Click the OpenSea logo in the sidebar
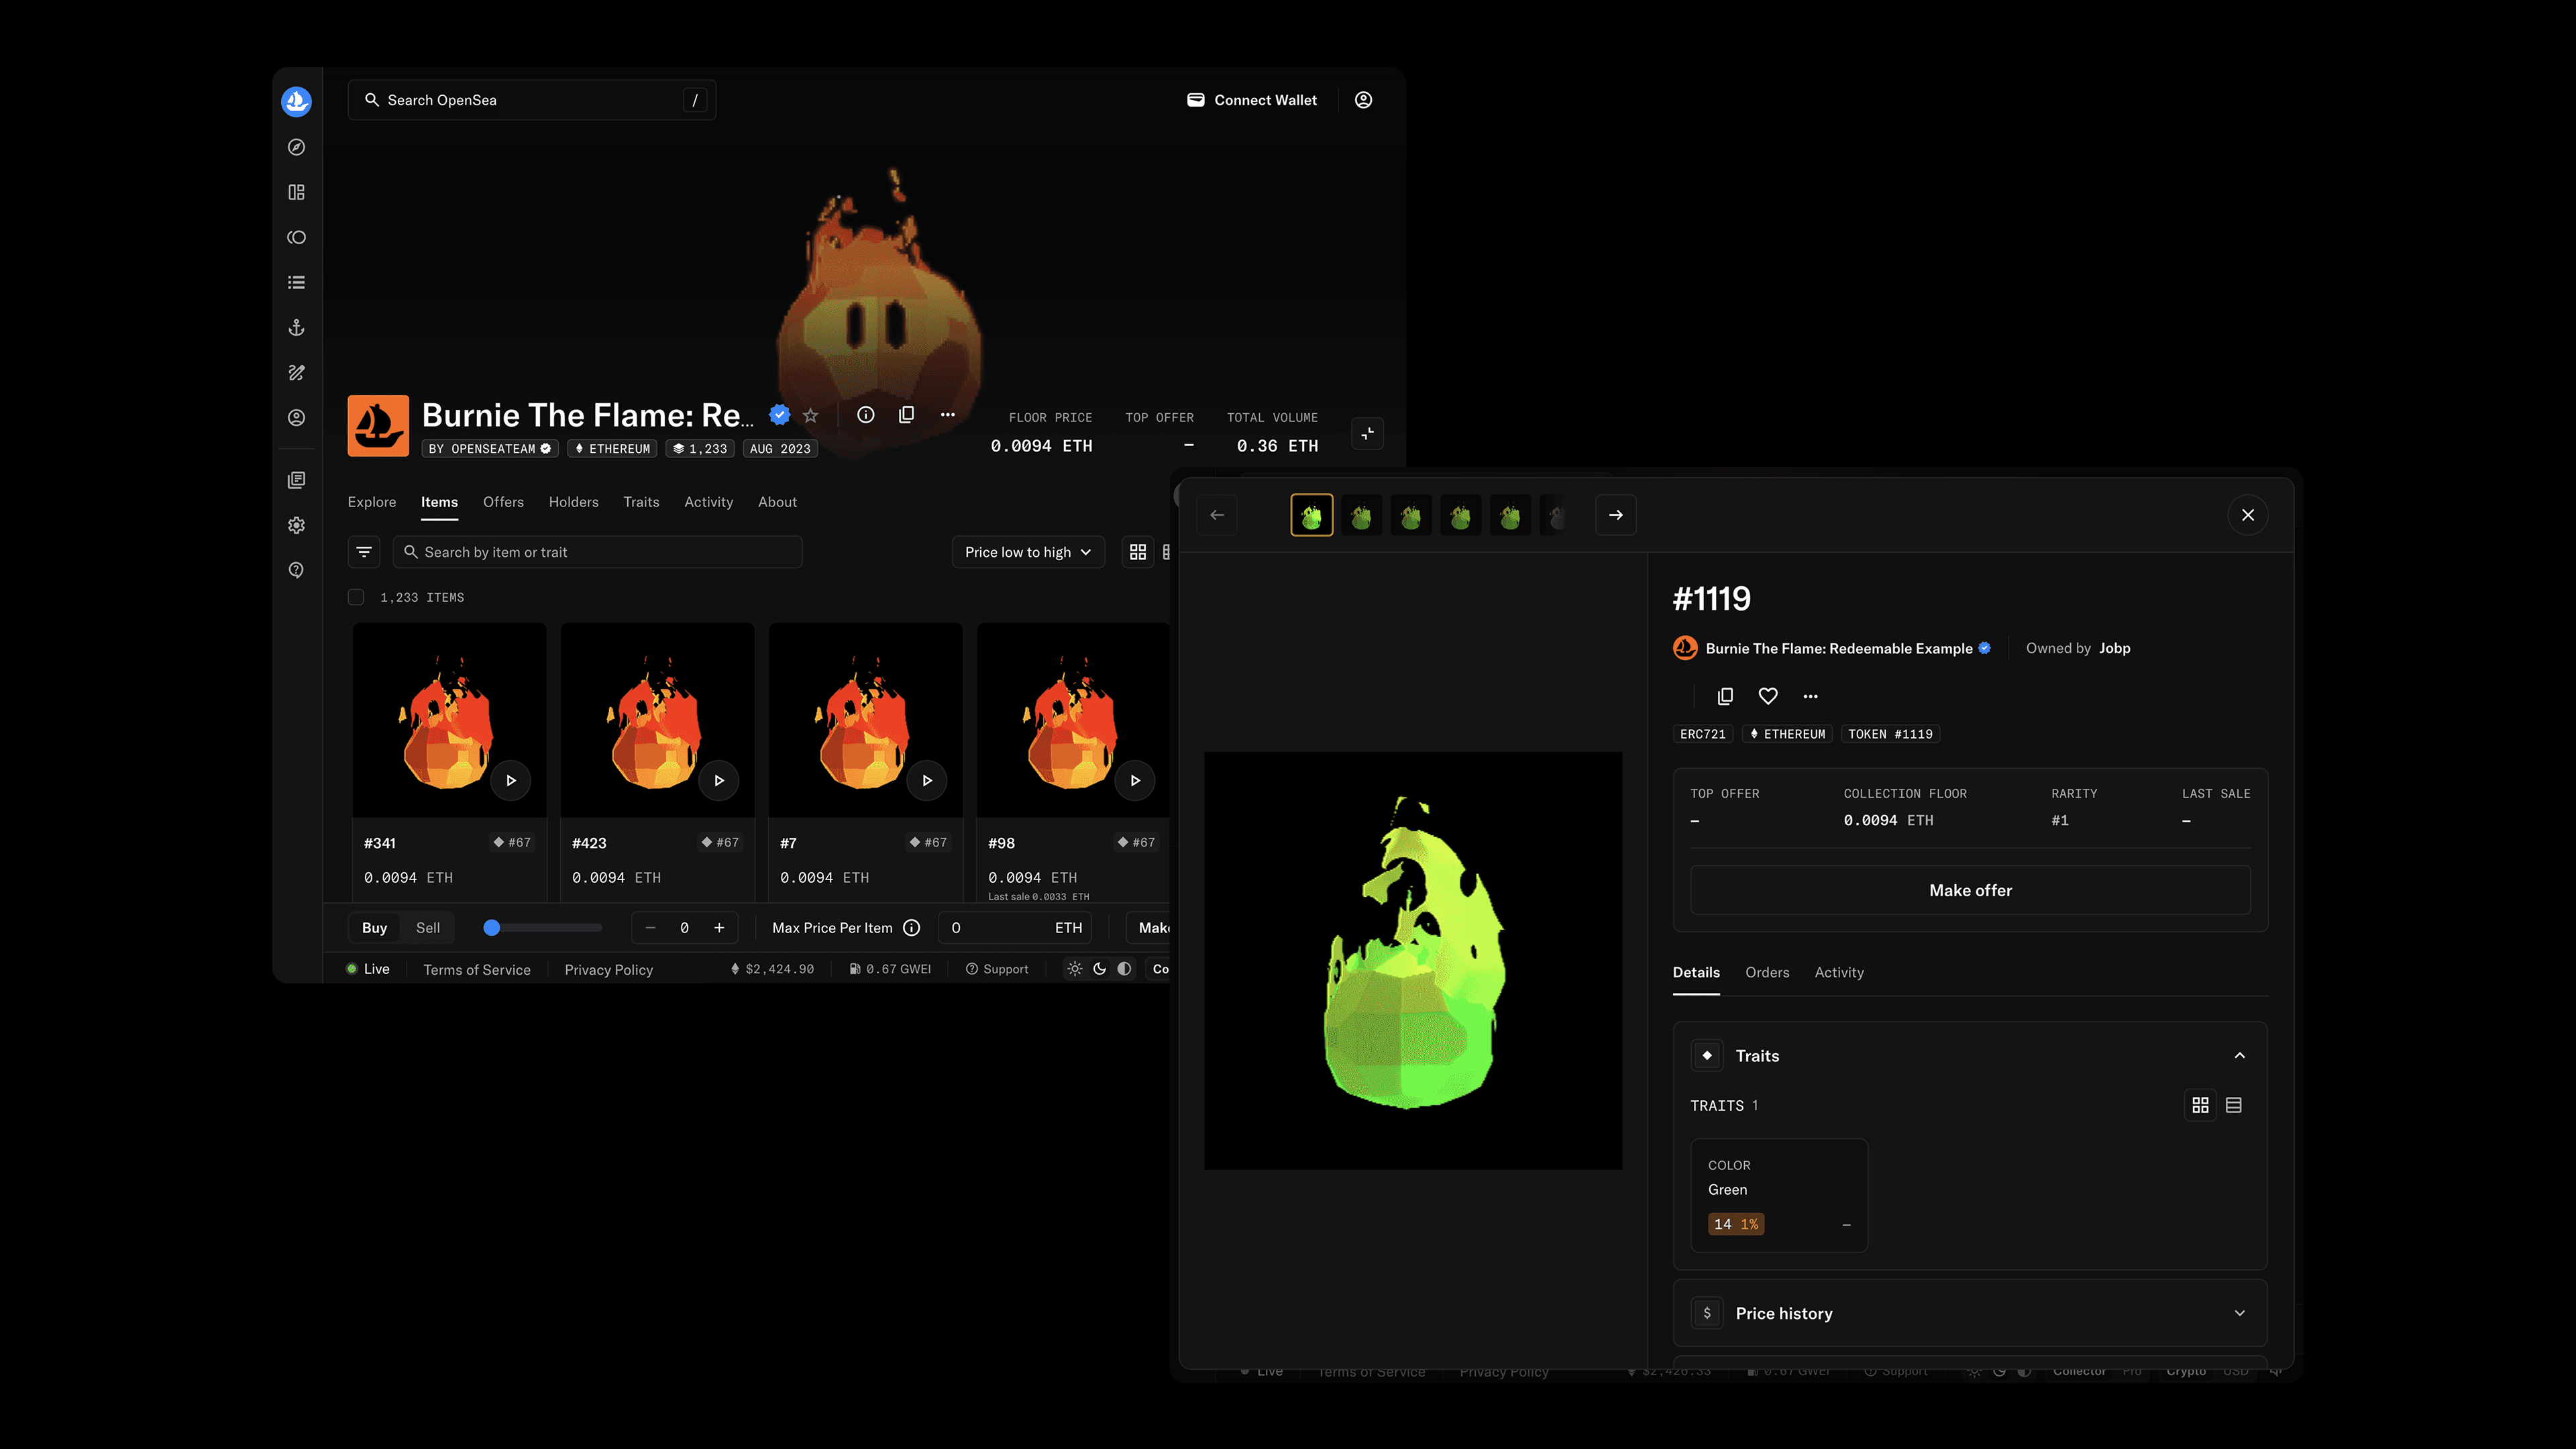This screenshot has width=2576, height=1449. pyautogui.click(x=296, y=101)
